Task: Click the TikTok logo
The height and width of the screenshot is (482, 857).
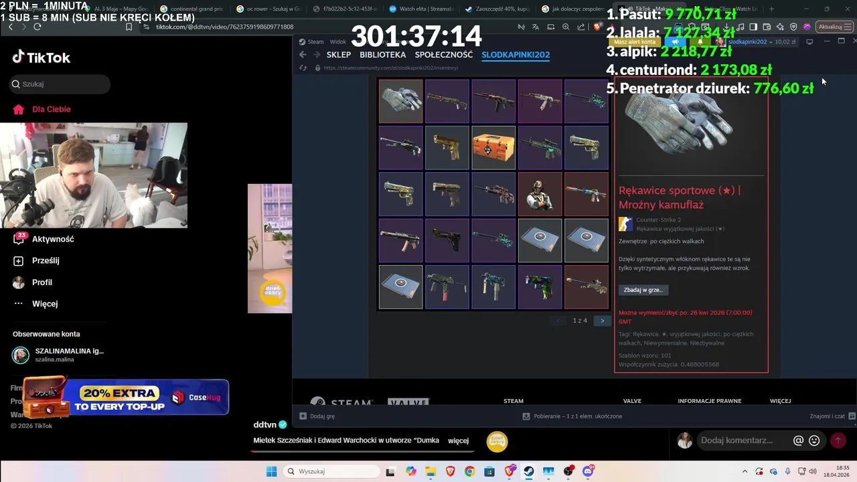Action: pyautogui.click(x=42, y=58)
